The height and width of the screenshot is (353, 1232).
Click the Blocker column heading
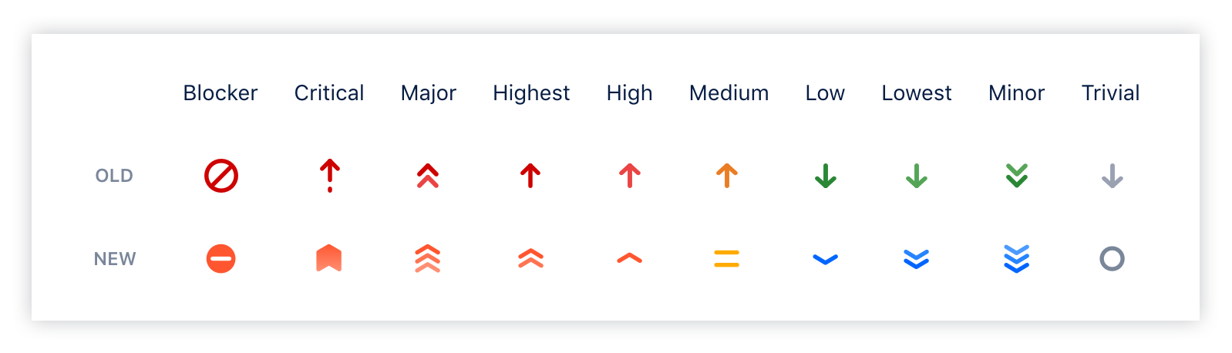coord(220,93)
